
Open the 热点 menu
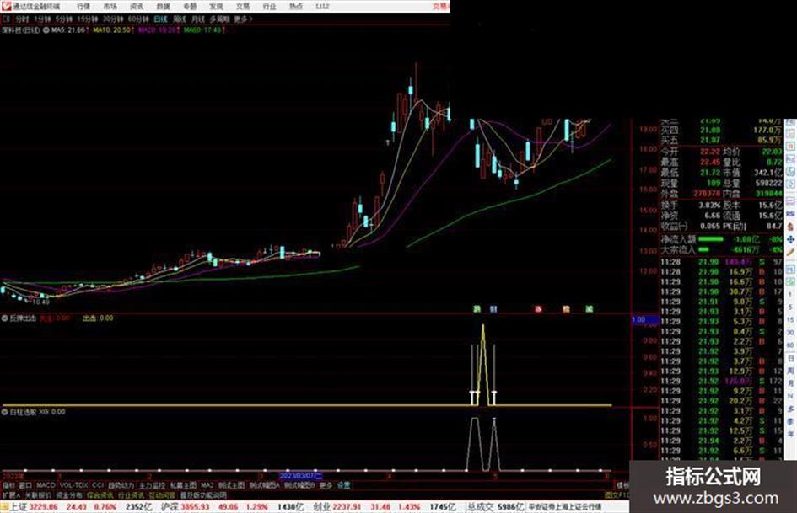tap(296, 6)
